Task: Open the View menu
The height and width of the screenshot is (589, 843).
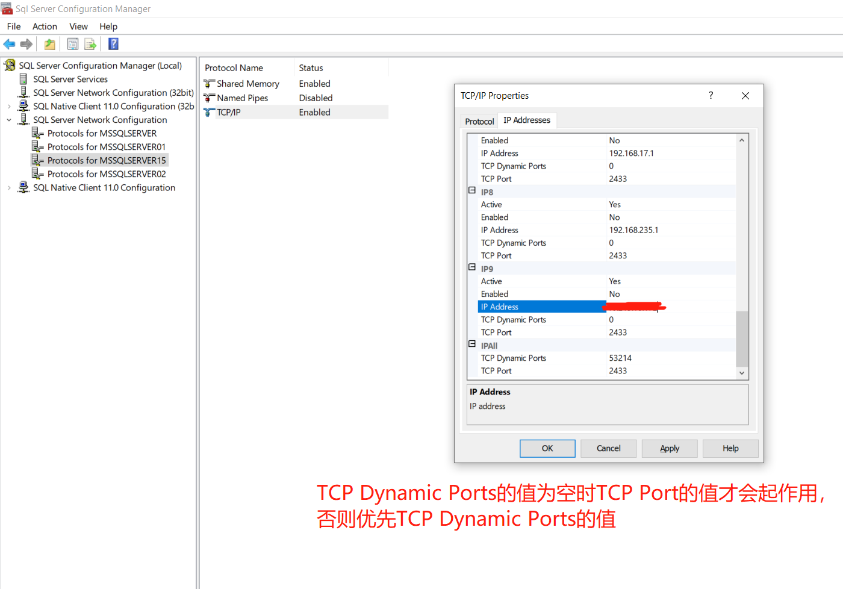Action: [78, 26]
